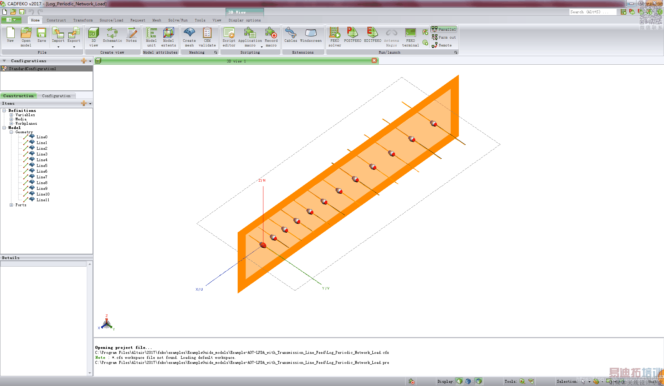
Task: Open the Solve/Run ribbon tab
Action: click(x=178, y=20)
